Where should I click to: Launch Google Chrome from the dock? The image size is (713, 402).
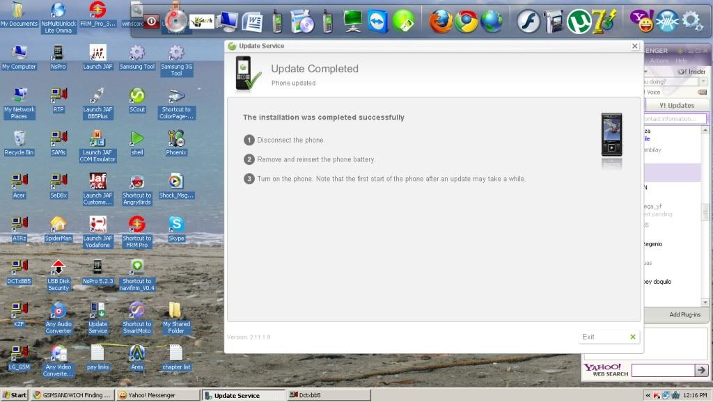tap(466, 22)
